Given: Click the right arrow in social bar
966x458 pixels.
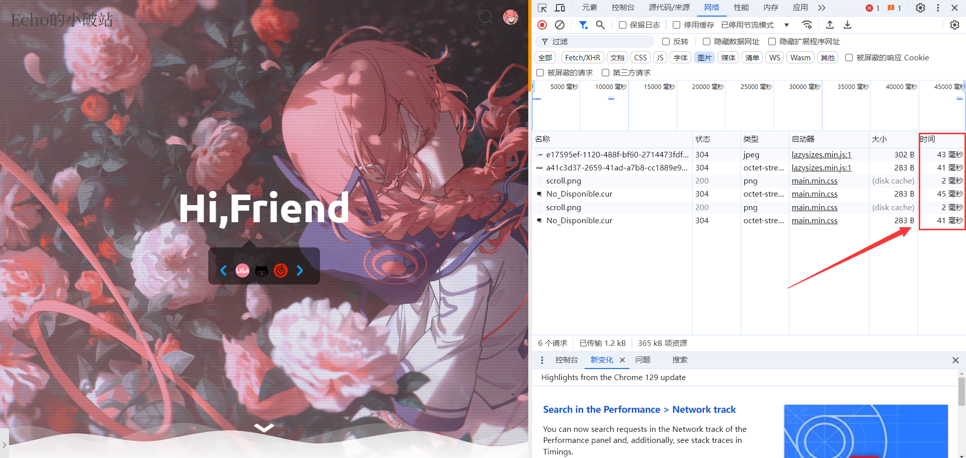Looking at the screenshot, I should coord(300,270).
